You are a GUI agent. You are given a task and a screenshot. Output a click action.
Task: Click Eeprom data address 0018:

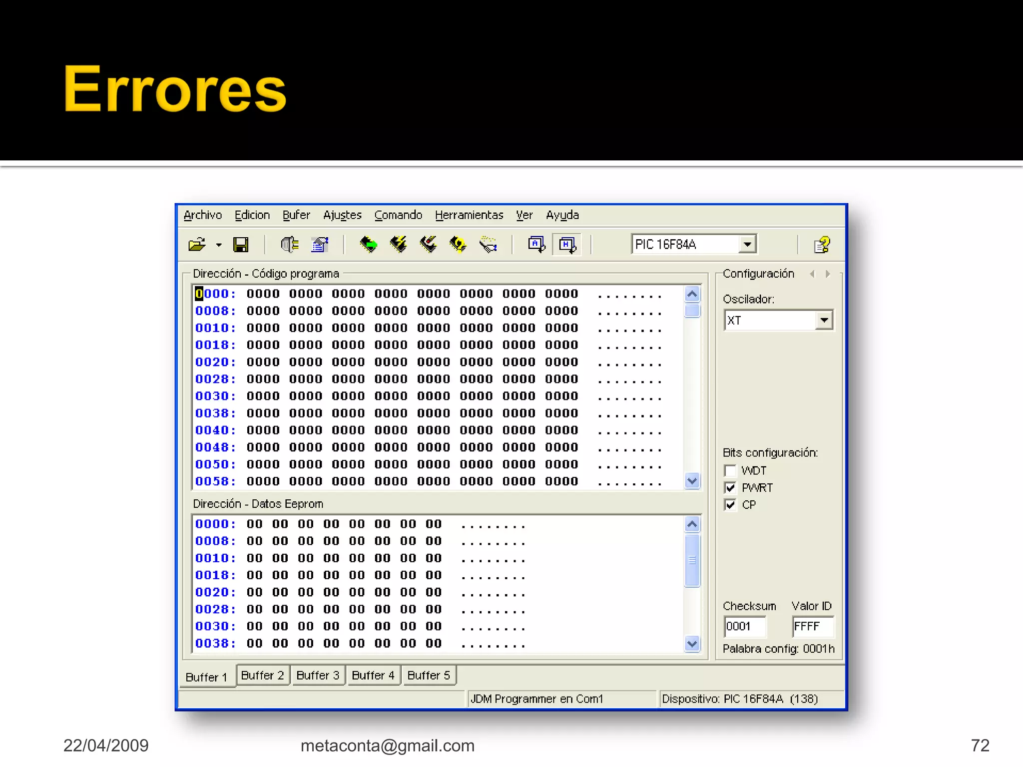[215, 575]
